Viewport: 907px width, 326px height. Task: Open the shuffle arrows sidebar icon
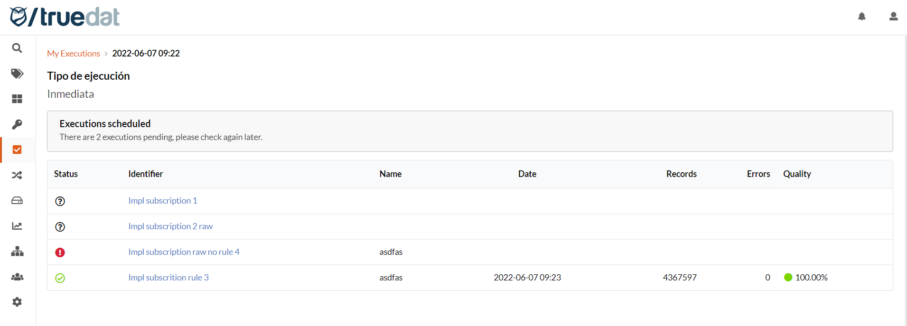tap(17, 175)
